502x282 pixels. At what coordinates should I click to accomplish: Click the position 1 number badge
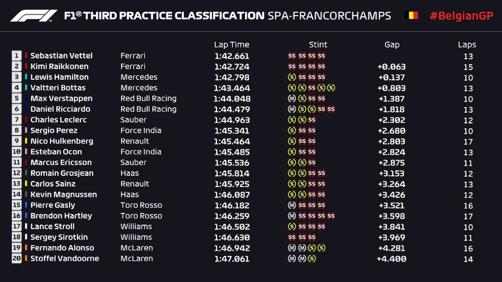(17, 56)
